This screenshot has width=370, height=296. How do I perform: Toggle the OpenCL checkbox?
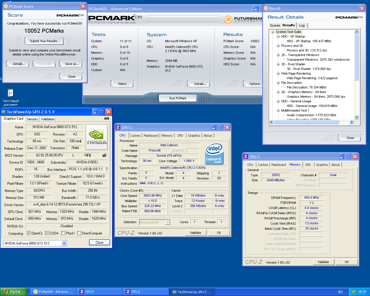pos(29,233)
